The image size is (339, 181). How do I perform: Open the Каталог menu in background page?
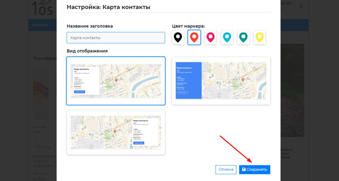40,25
